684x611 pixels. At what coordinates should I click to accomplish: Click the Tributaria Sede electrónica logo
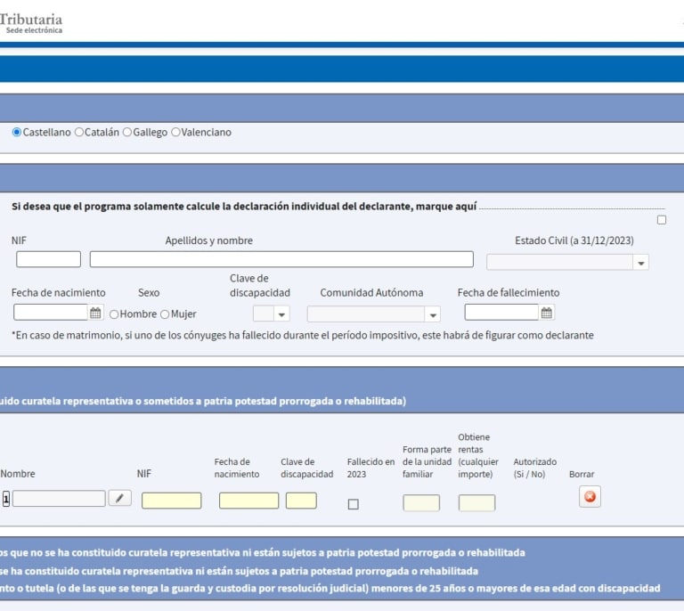(x=31, y=23)
